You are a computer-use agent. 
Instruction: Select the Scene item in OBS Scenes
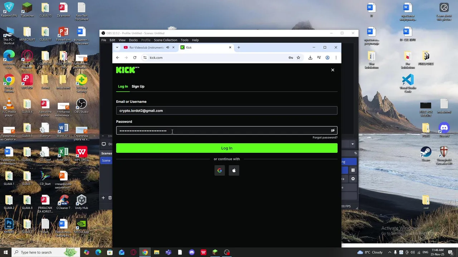pyautogui.click(x=106, y=161)
